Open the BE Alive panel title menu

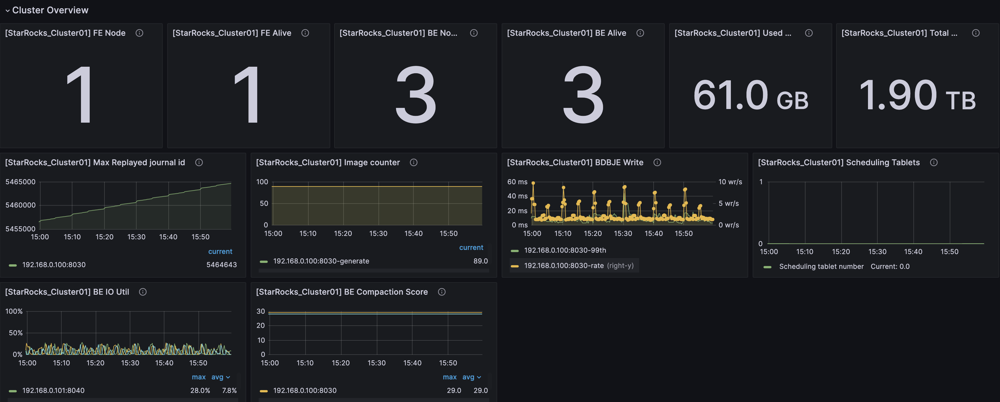coord(566,33)
